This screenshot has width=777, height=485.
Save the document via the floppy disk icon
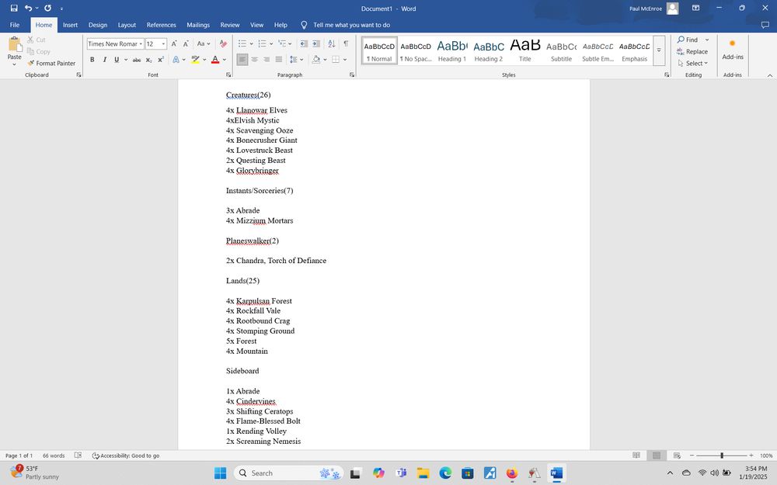click(x=14, y=9)
